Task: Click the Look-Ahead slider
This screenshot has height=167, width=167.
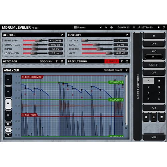Action: (35, 53)
